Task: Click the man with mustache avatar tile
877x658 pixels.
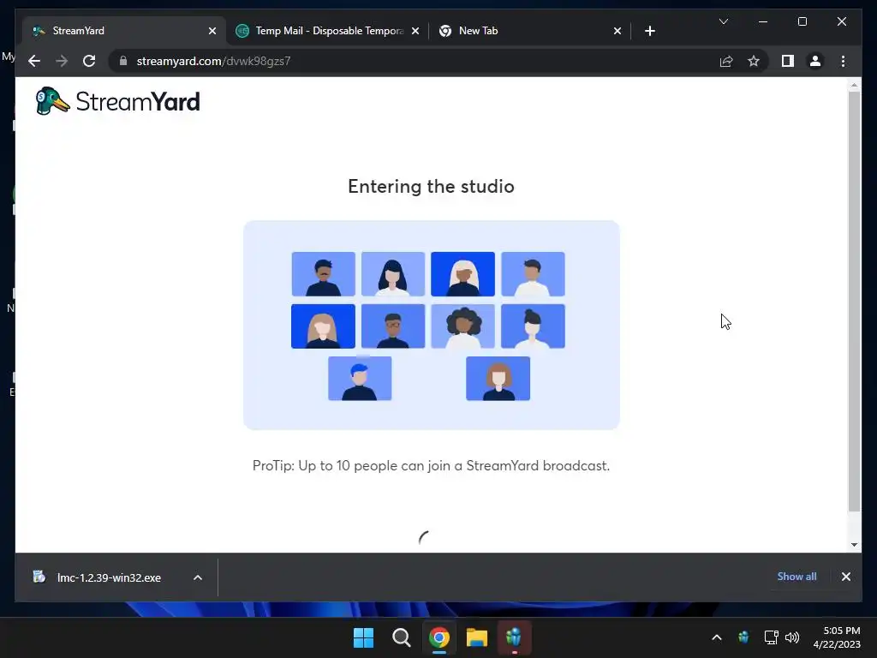Action: pos(323,273)
